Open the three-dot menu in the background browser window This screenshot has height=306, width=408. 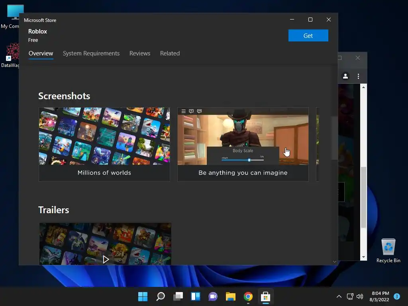point(358,76)
